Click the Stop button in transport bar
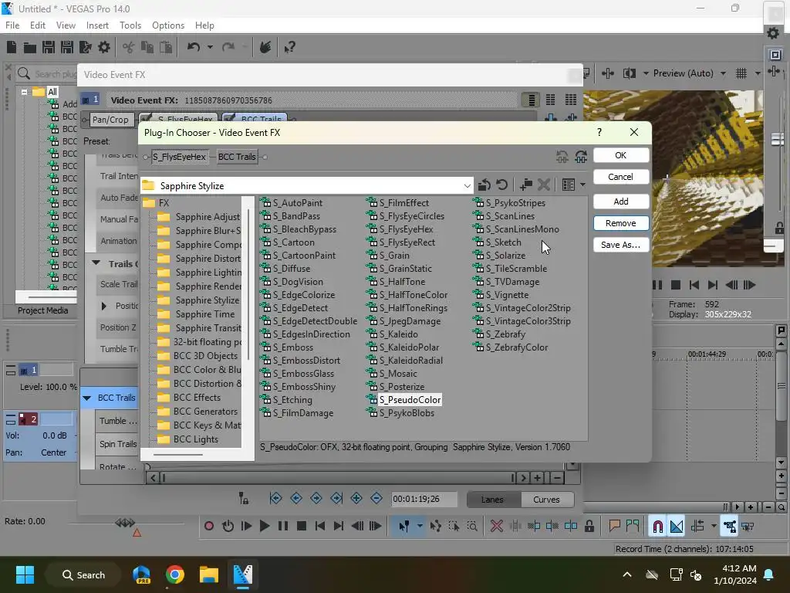The width and height of the screenshot is (790, 593). [x=302, y=526]
